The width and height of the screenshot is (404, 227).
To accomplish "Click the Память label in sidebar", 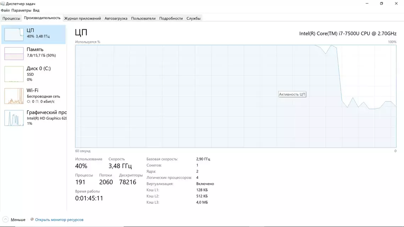I will [x=35, y=49].
